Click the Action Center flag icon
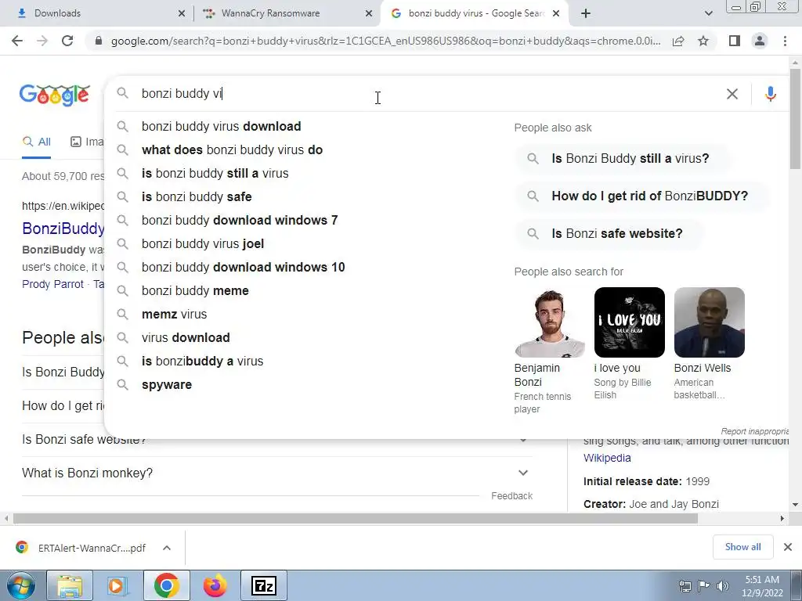Screen dimensions: 802x601 pos(704,586)
